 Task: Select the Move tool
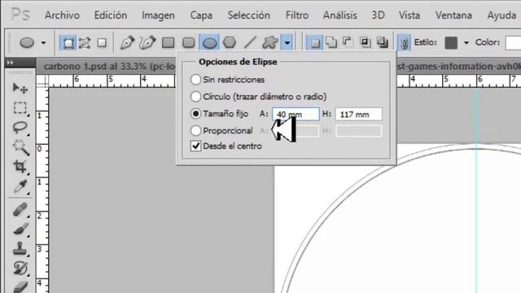point(20,88)
